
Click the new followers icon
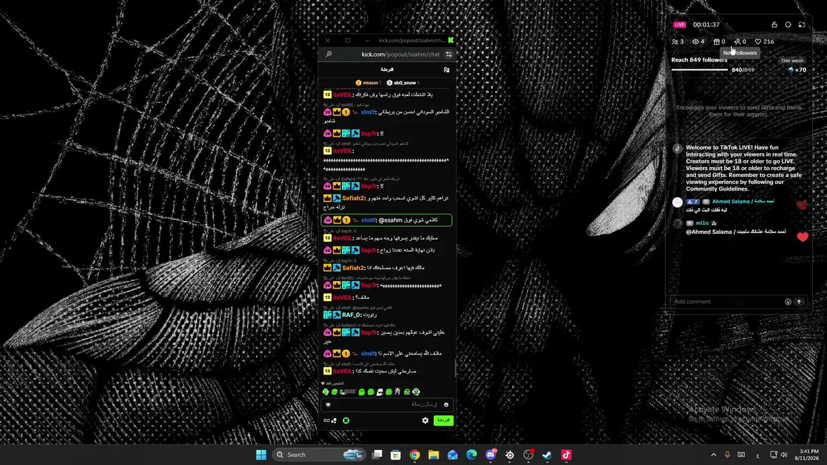click(x=737, y=42)
